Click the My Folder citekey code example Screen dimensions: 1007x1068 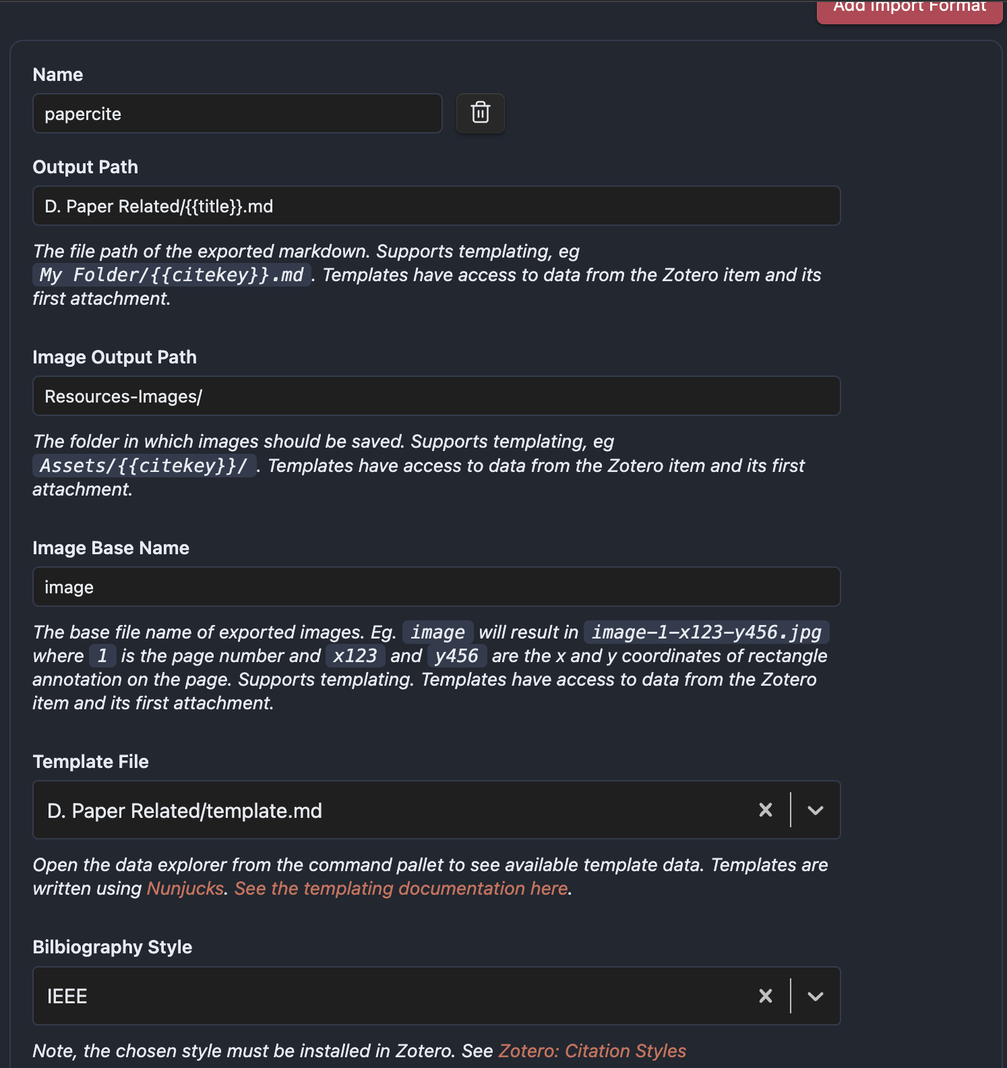(x=171, y=275)
